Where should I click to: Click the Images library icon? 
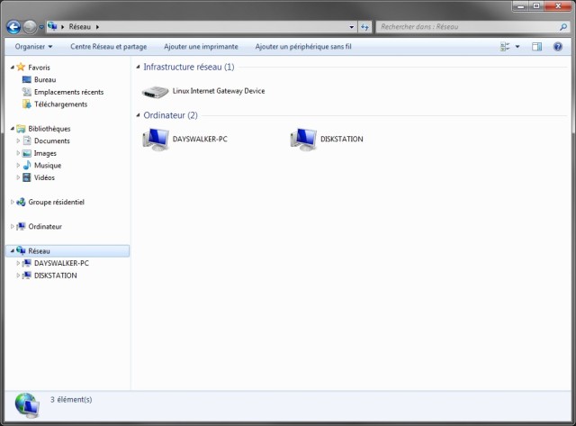27,153
